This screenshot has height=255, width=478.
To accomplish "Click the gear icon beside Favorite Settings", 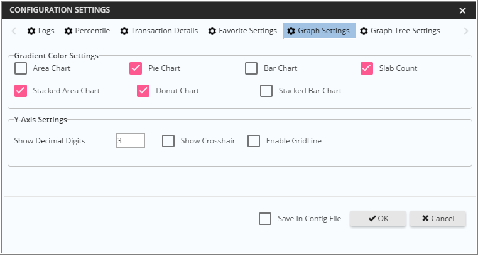I will (212, 31).
